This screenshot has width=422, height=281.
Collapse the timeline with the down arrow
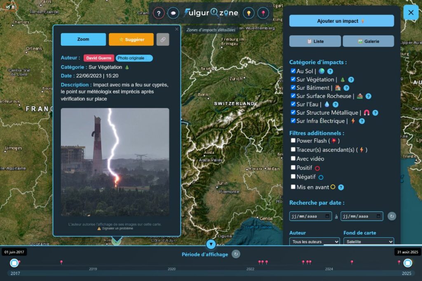[x=211, y=244]
